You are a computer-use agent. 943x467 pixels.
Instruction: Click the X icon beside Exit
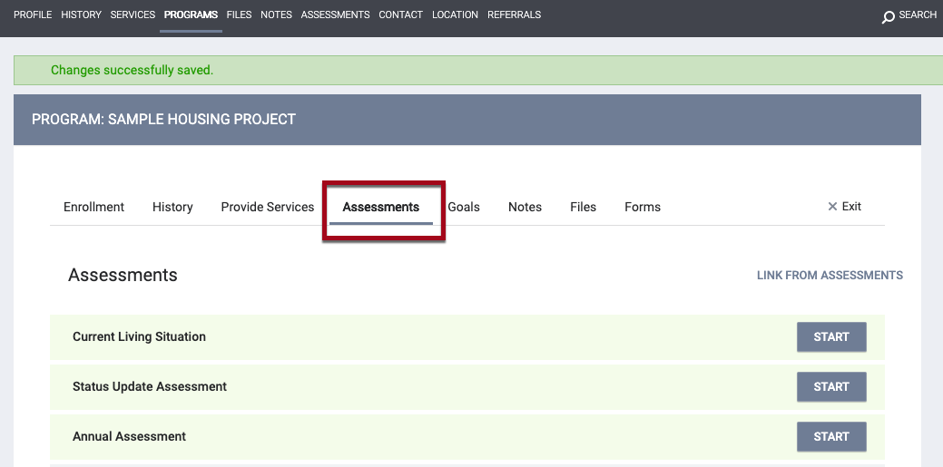pyautogui.click(x=832, y=207)
